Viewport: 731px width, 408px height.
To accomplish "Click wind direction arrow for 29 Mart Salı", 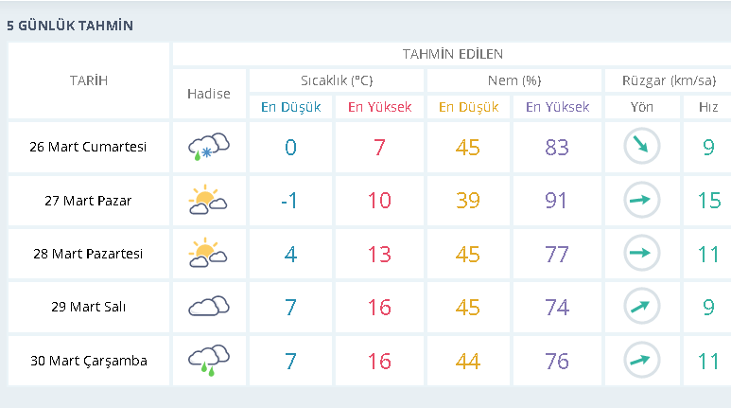I will pyautogui.click(x=642, y=306).
